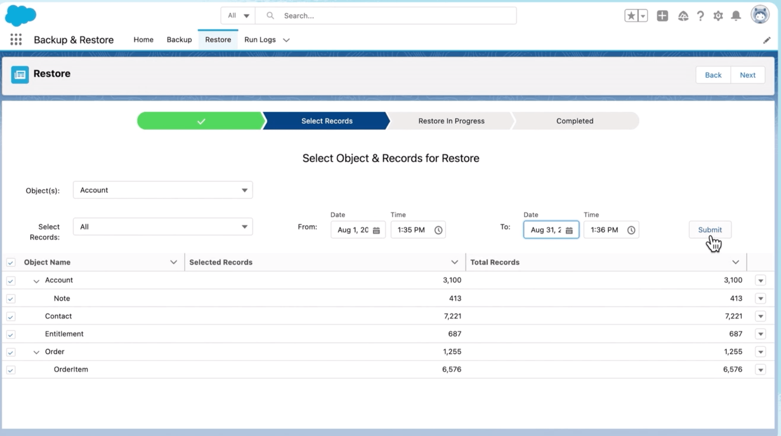Image resolution: width=781 pixels, height=436 pixels.
Task: Focus the global Search field
Action: click(x=386, y=16)
